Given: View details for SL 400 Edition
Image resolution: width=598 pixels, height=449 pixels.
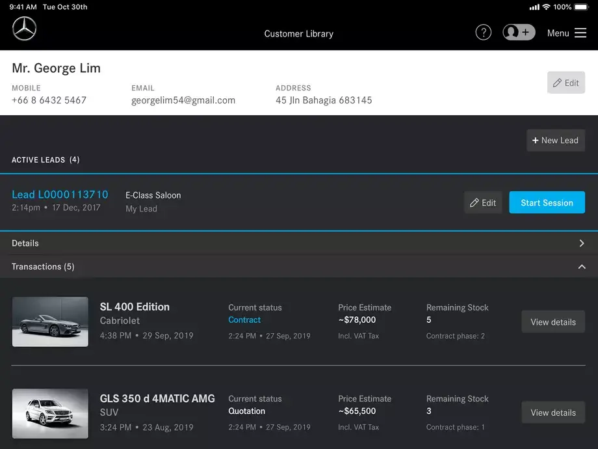Looking at the screenshot, I should click(x=553, y=322).
